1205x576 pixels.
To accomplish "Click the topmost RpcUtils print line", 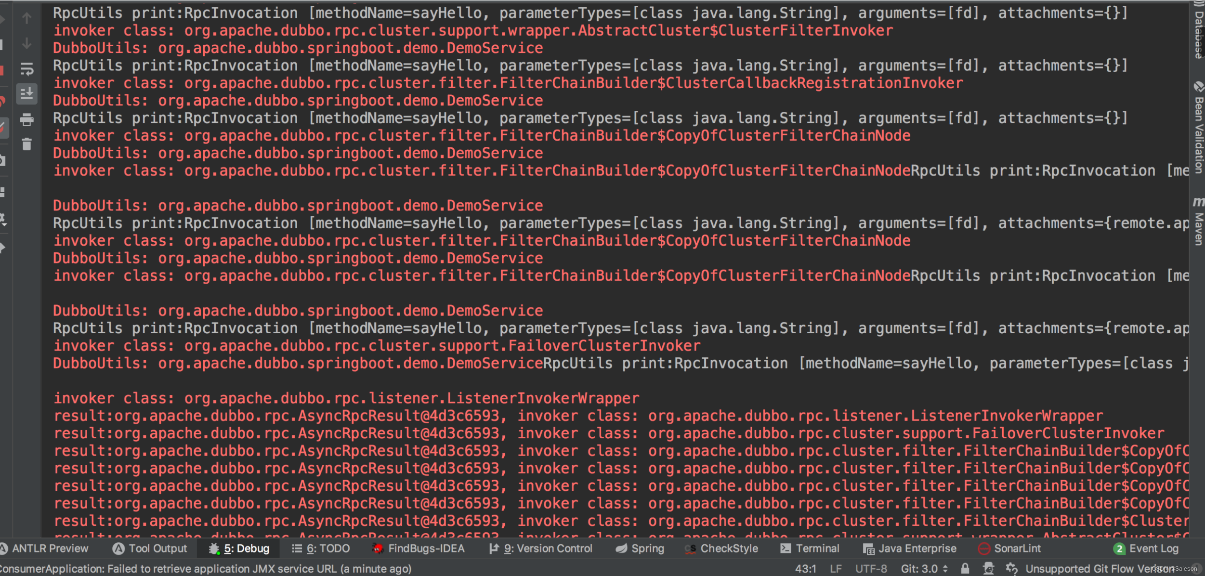I will [x=590, y=13].
